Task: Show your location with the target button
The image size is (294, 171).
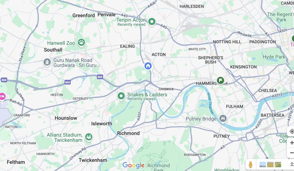Action: [x=292, y=131]
